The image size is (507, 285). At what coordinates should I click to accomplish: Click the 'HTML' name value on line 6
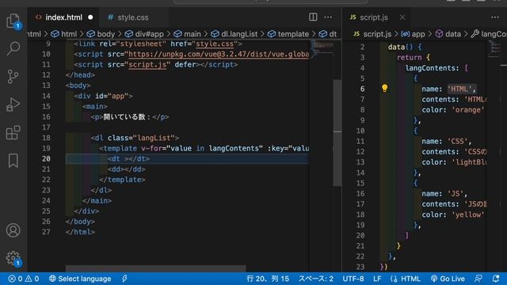[x=459, y=89]
